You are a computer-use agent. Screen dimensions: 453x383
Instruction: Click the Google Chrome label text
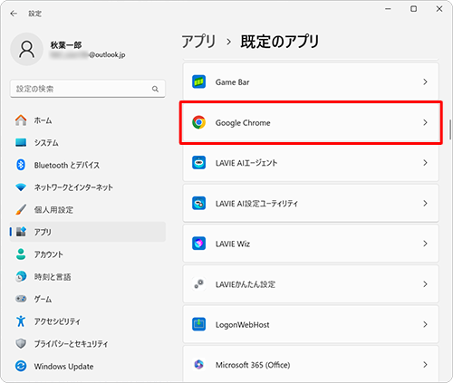tap(243, 123)
